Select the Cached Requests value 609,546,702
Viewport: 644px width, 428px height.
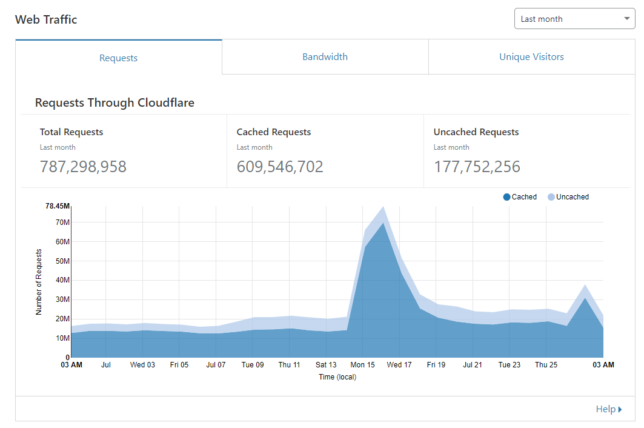(280, 167)
